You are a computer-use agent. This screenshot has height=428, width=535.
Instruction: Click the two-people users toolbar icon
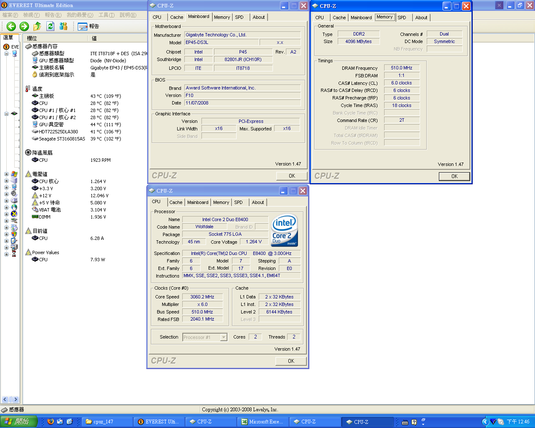(64, 26)
